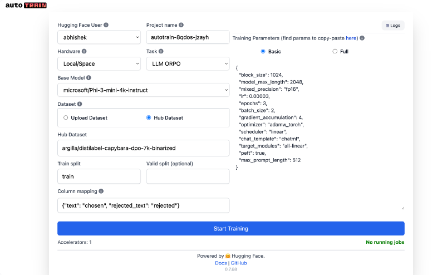Click the '"scheduler": "linear",' line
447x275 pixels.
click(263, 132)
